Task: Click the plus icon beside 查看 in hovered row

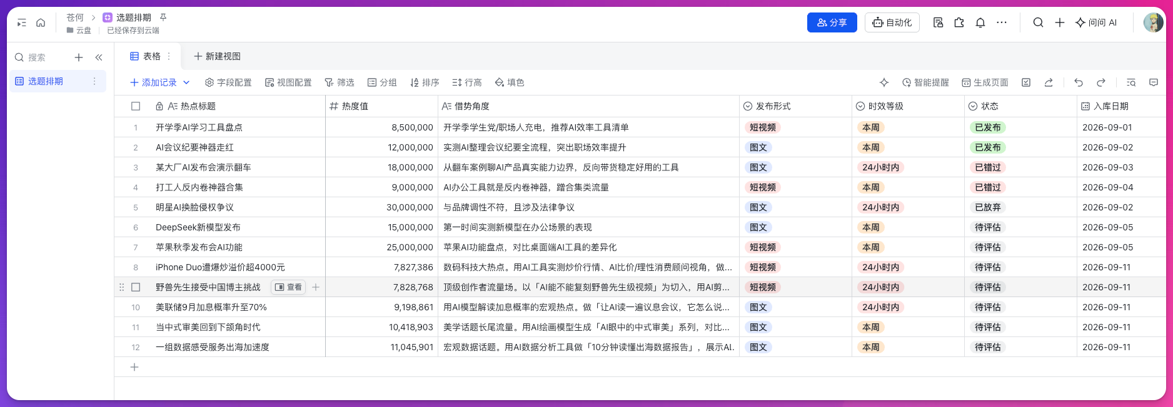Action: [316, 287]
